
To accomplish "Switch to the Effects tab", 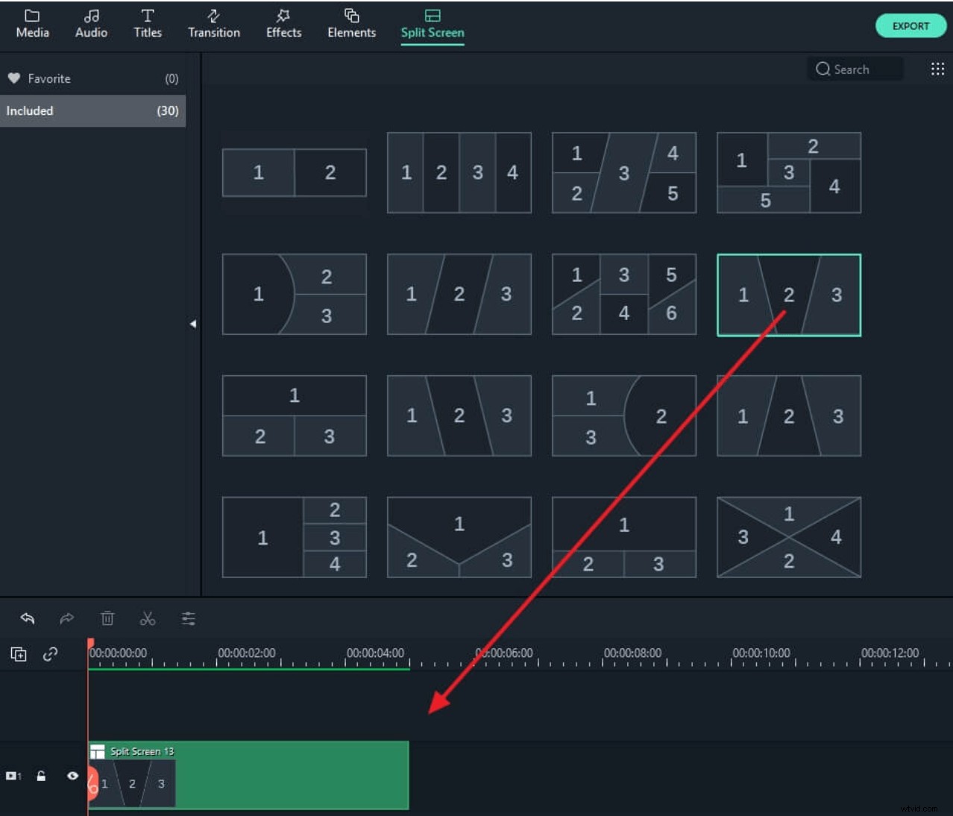I will coord(283,25).
